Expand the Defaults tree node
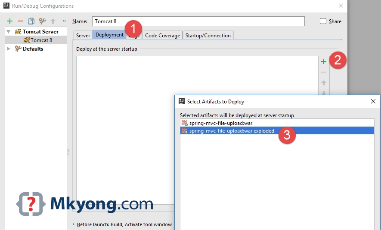The height and width of the screenshot is (230, 381). (x=9, y=49)
